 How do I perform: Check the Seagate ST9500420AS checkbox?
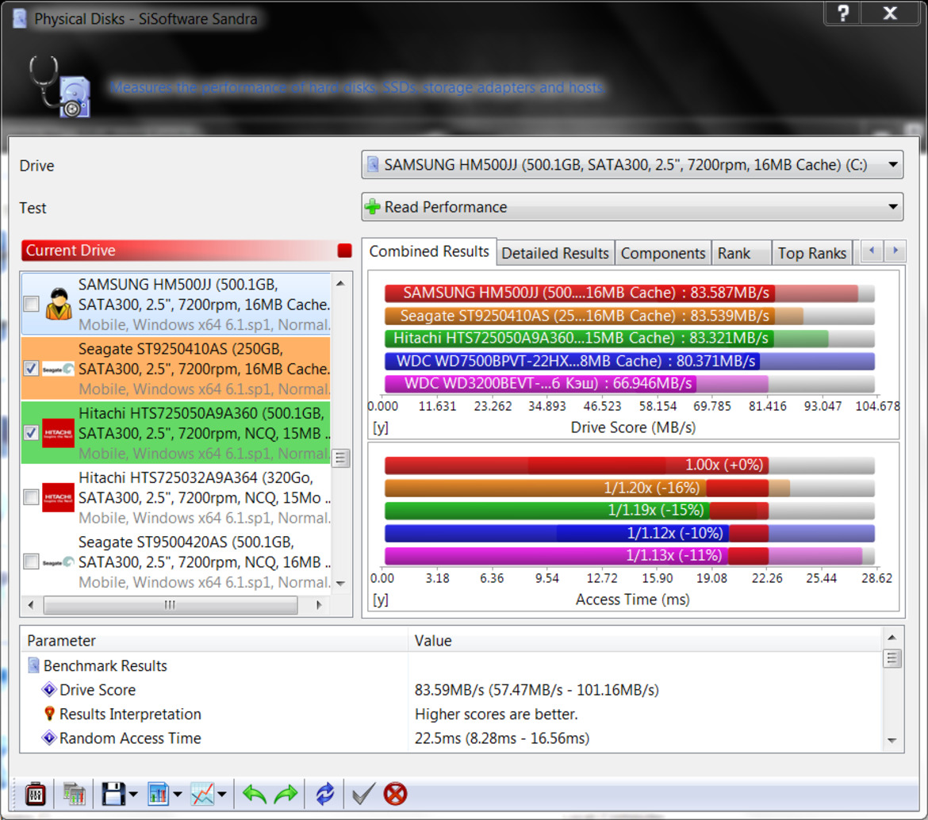coord(32,561)
